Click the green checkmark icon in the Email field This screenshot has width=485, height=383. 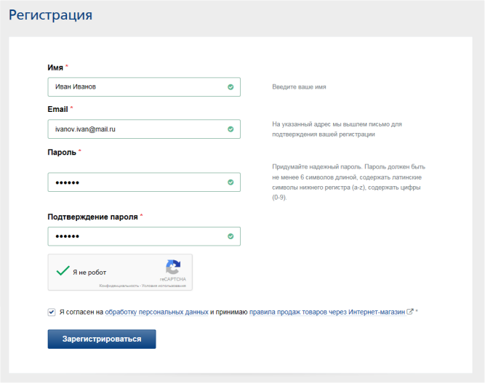pyautogui.click(x=231, y=129)
